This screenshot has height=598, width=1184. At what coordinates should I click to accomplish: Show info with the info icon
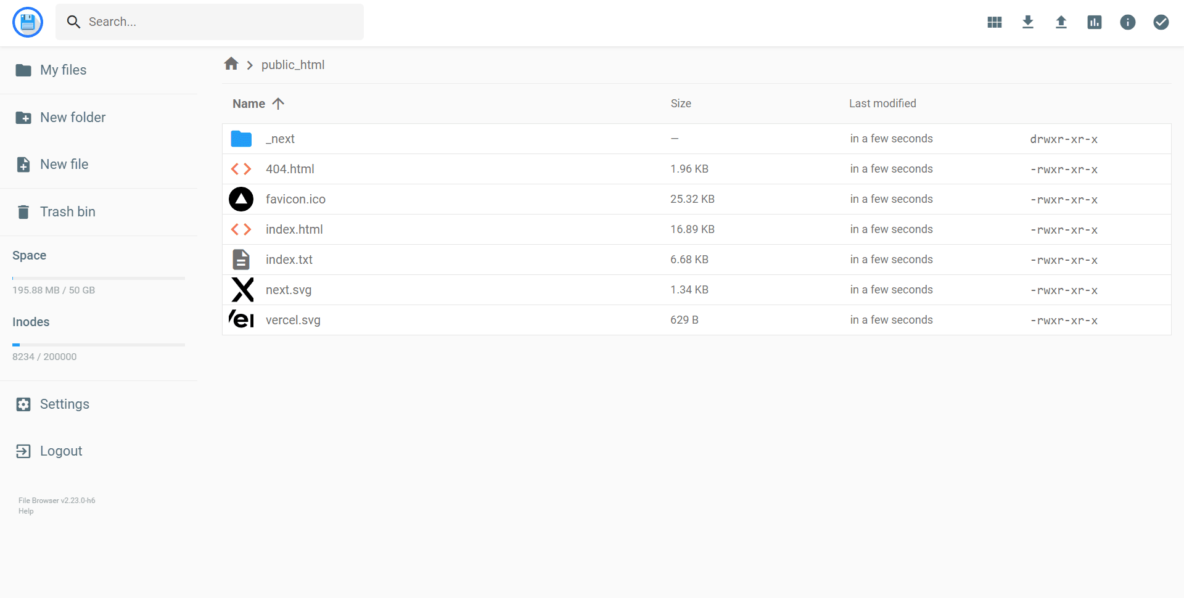point(1127,23)
